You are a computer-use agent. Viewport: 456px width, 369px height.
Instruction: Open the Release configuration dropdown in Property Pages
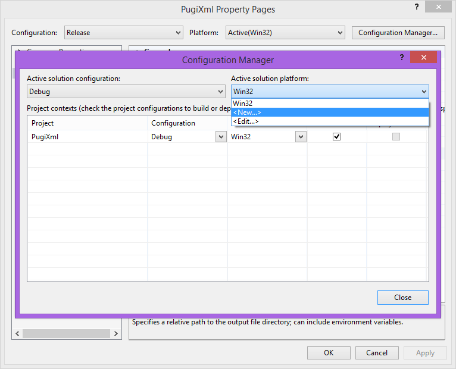point(124,33)
